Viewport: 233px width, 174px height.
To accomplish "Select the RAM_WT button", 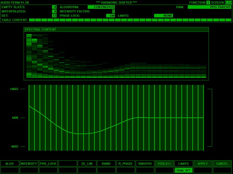I will (x=183, y=170).
